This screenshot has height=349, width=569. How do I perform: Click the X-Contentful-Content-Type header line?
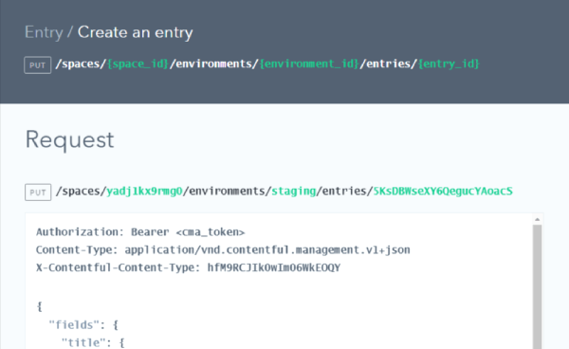[188, 267]
